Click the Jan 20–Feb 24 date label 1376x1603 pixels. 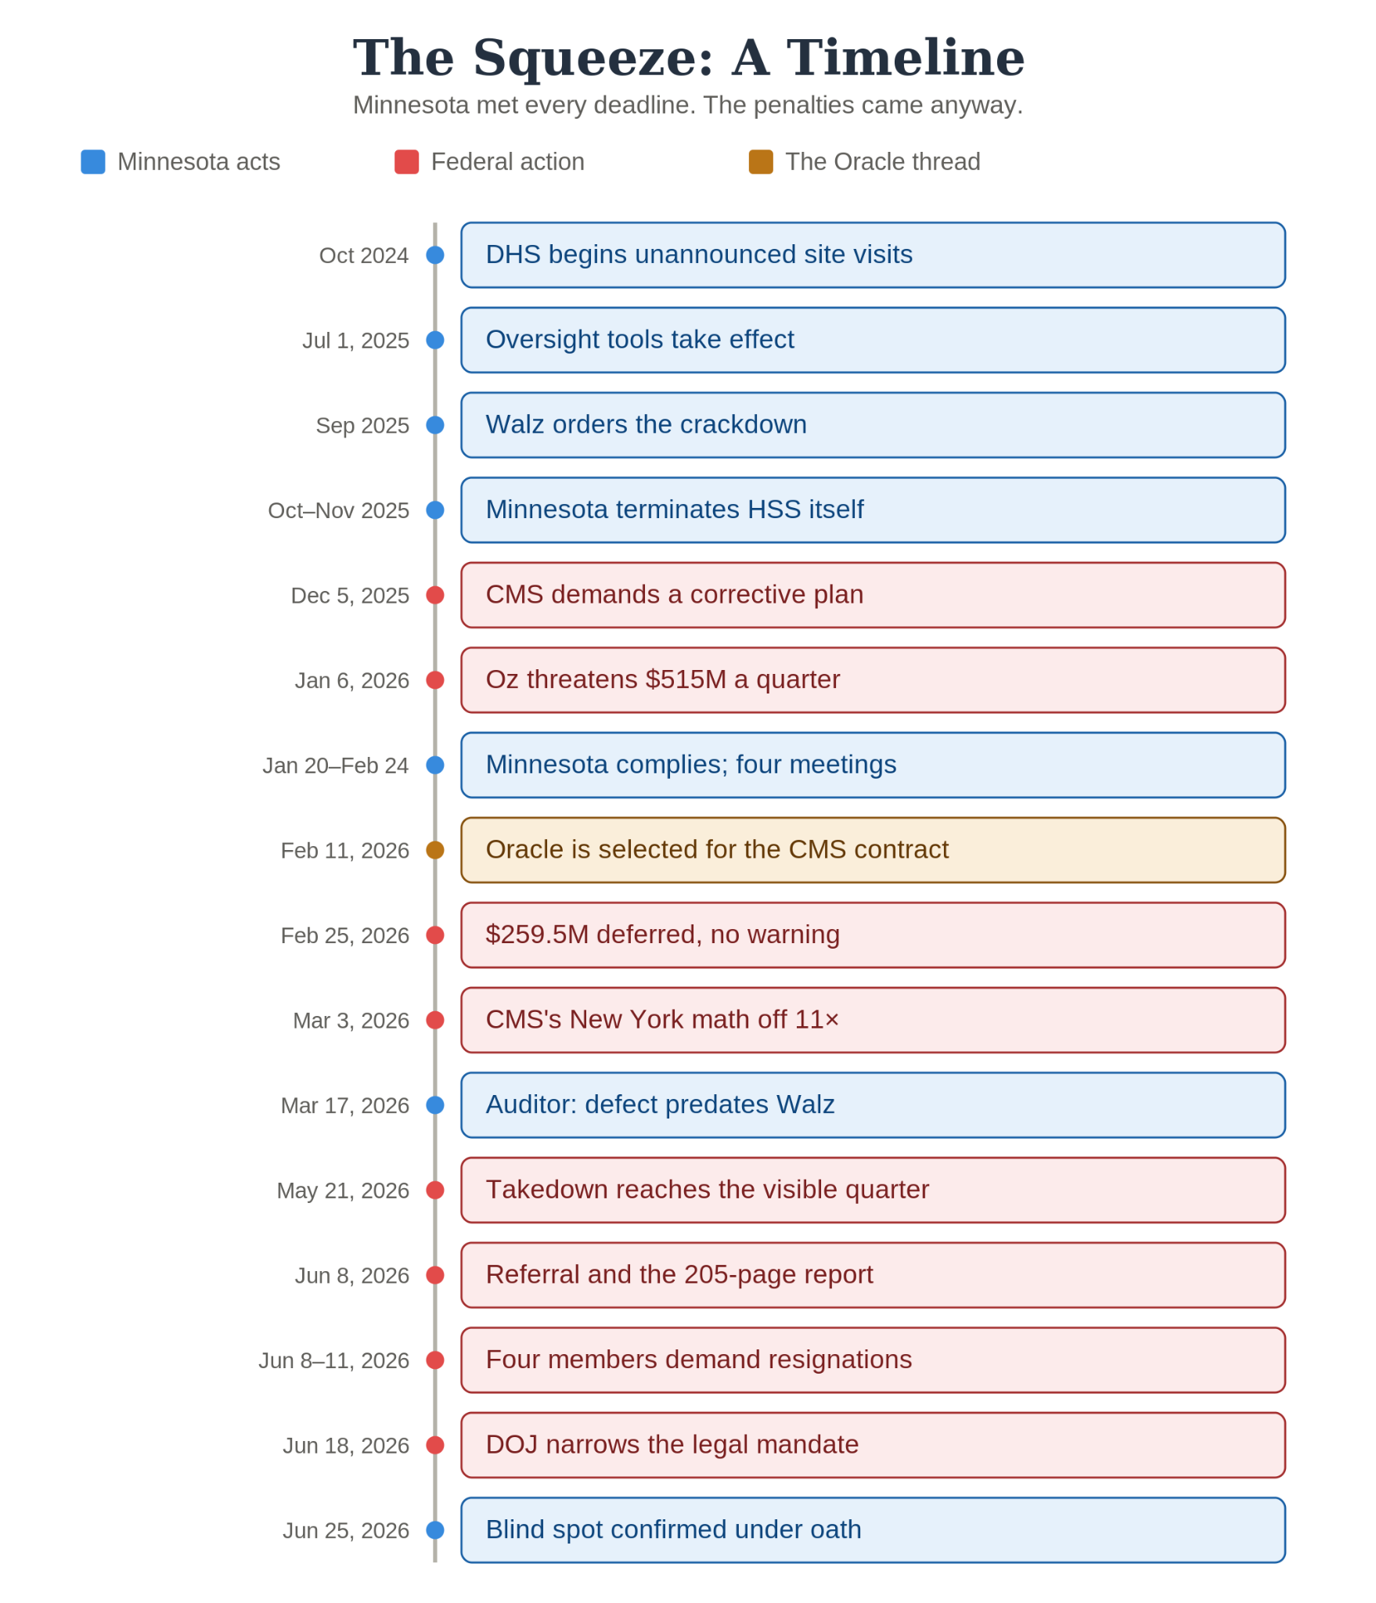click(x=336, y=765)
